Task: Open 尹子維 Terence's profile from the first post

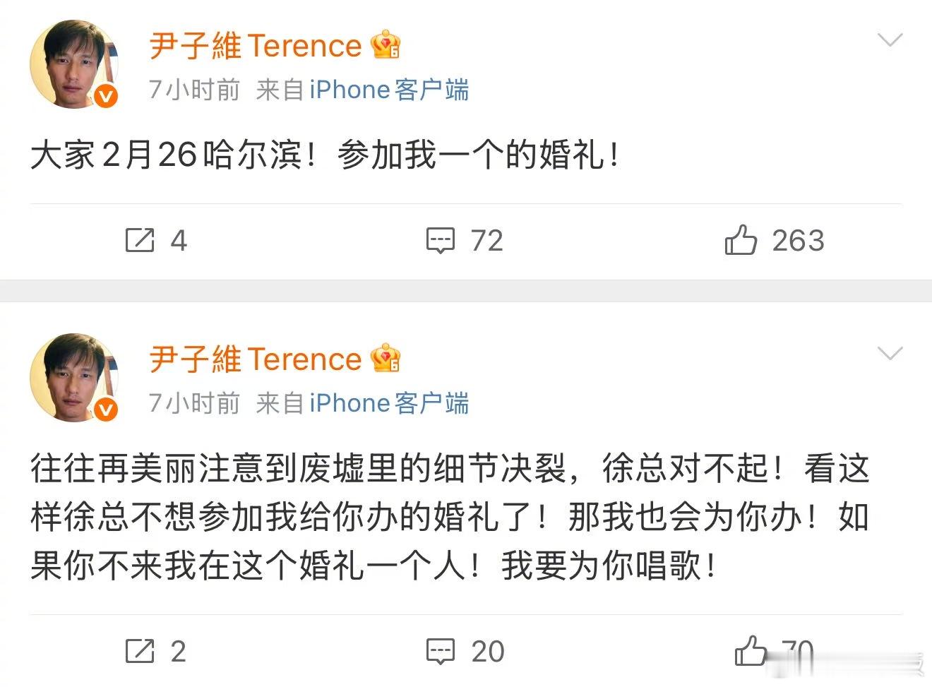Action: pos(255,44)
